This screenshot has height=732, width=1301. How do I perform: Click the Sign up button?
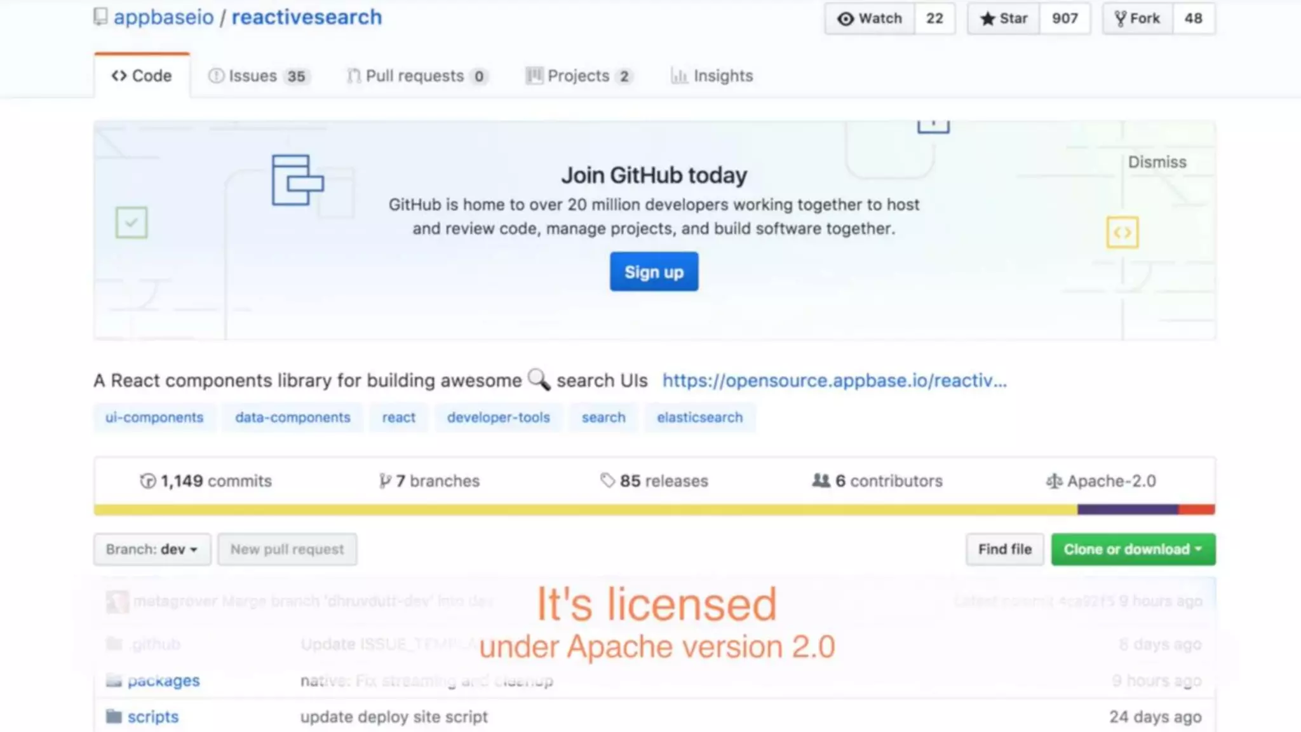(654, 272)
